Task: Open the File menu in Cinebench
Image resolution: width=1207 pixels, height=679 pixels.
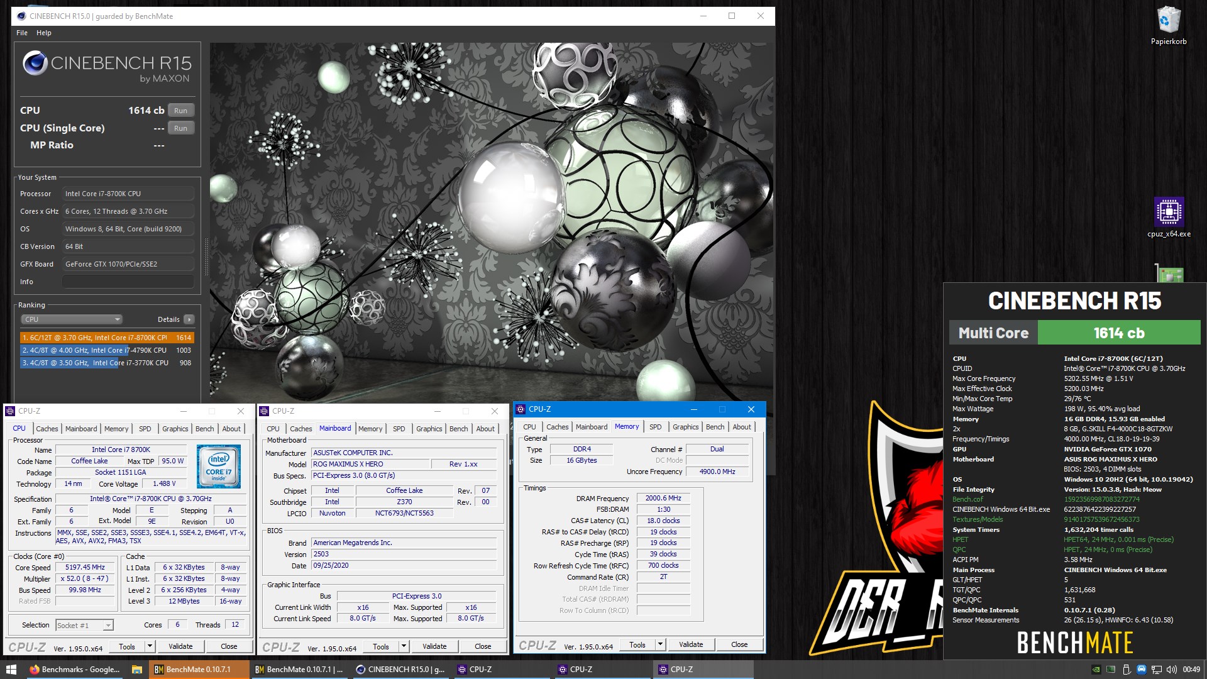Action: (22, 33)
